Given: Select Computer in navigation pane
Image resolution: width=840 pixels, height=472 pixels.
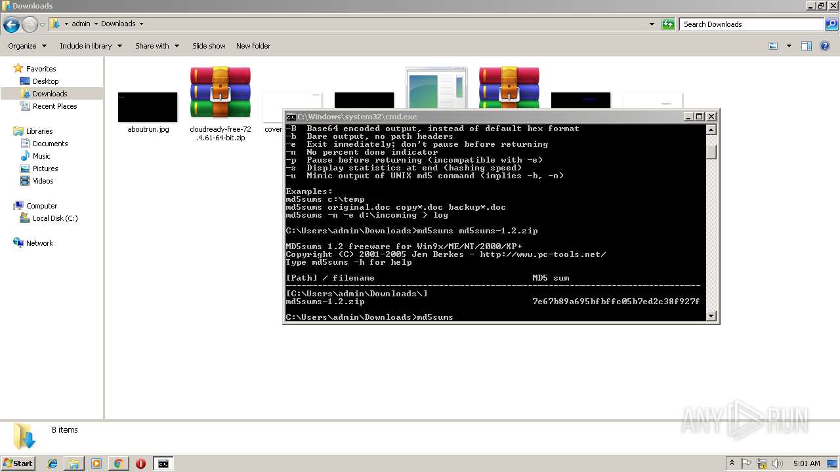Looking at the screenshot, I should coord(41,206).
